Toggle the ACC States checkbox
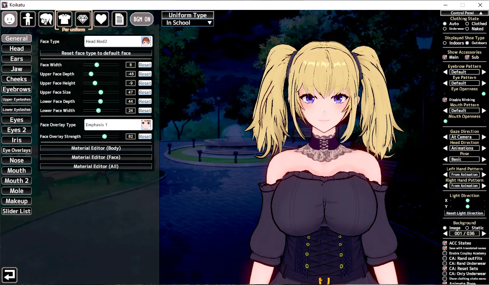This screenshot has width=489, height=285. (445, 243)
